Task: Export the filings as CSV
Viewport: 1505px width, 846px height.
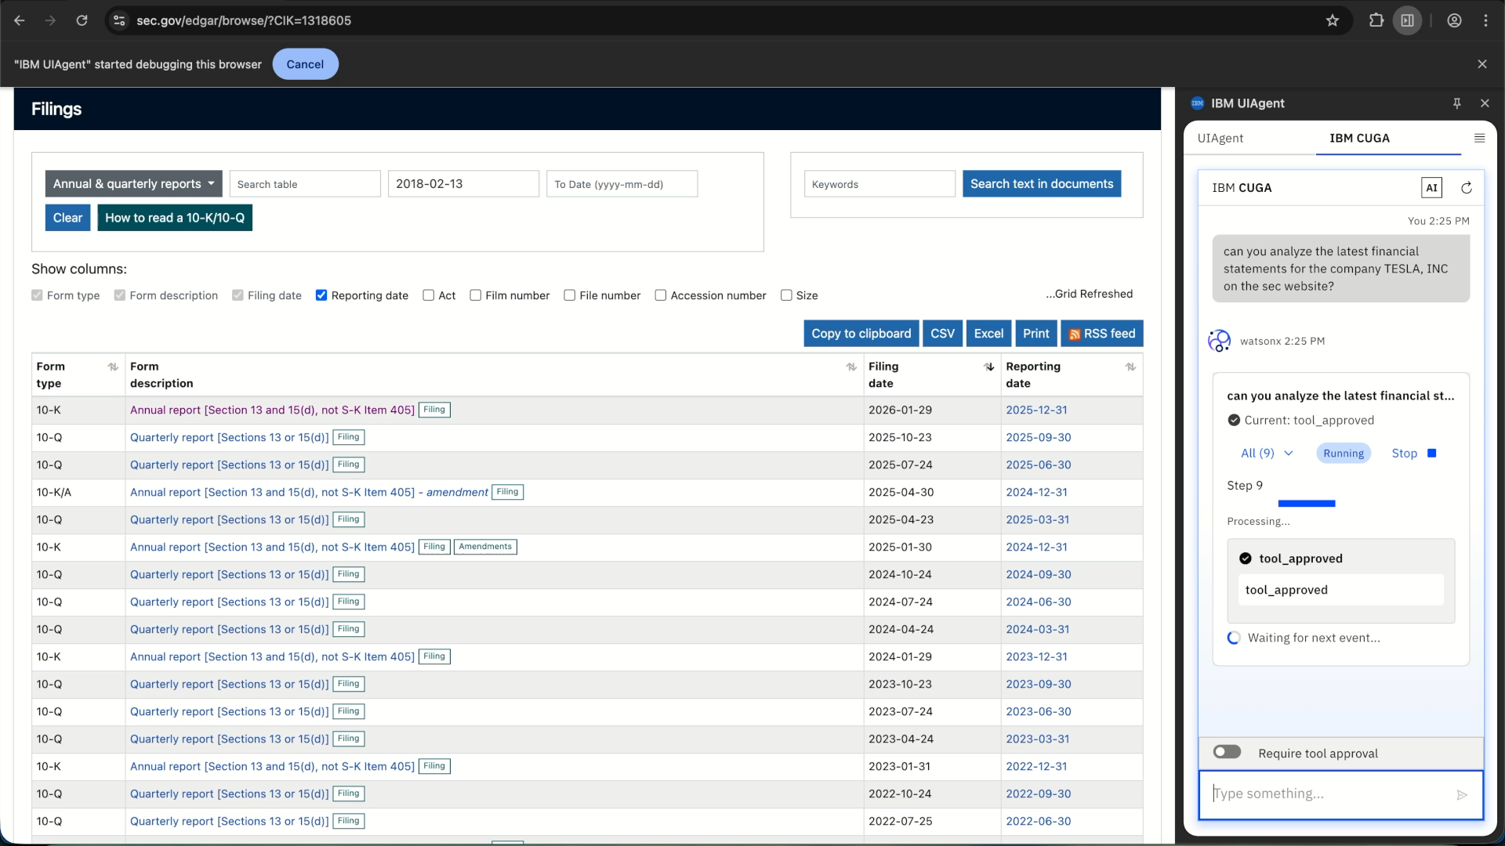Action: click(x=942, y=334)
